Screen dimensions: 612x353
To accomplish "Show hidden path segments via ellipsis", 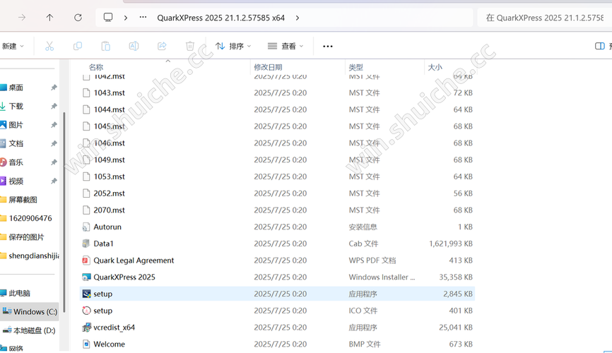I will (143, 17).
